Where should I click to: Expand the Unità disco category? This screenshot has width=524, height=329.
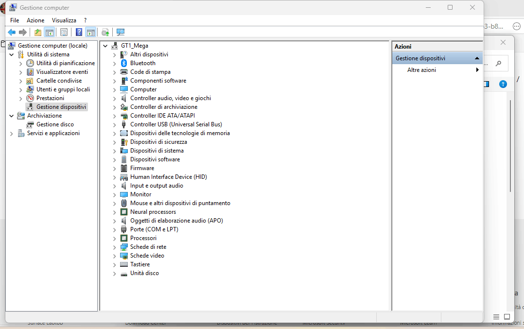pos(114,274)
